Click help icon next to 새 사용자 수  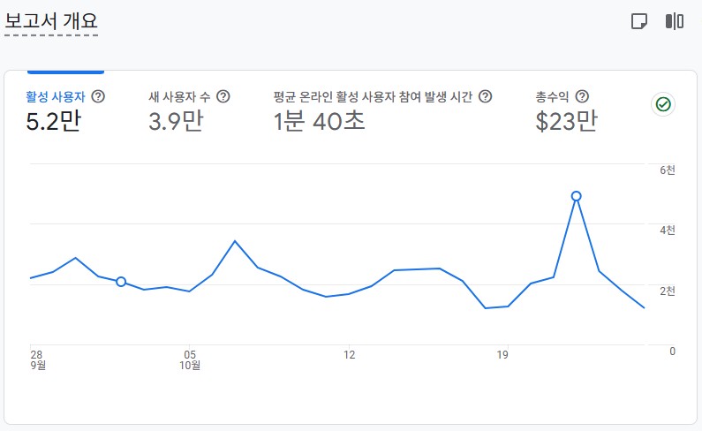pyautogui.click(x=223, y=96)
